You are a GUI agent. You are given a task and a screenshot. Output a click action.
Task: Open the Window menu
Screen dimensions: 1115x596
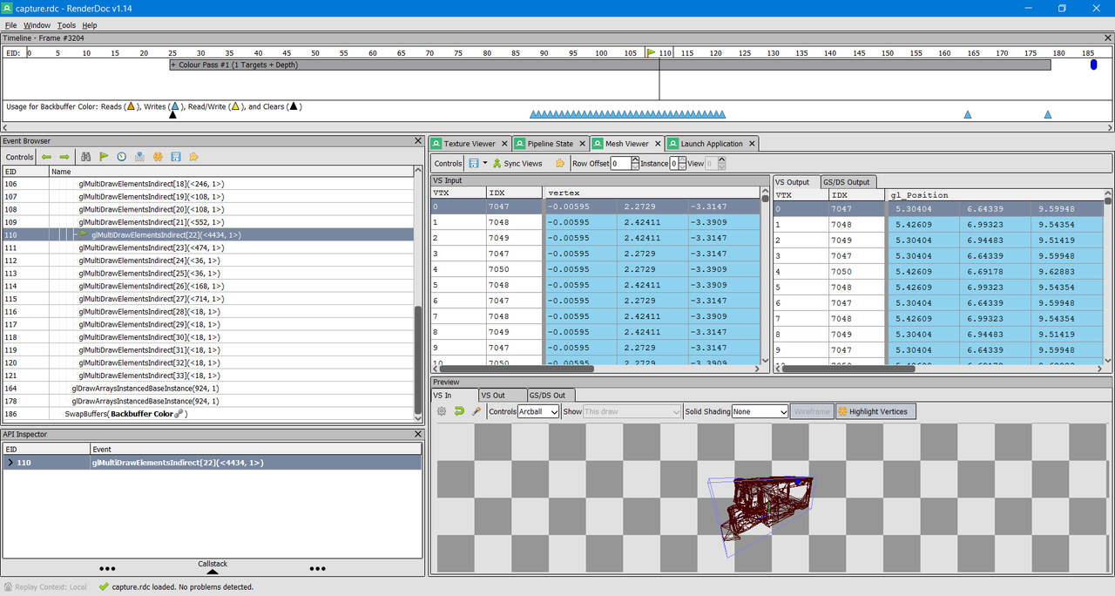(37, 25)
